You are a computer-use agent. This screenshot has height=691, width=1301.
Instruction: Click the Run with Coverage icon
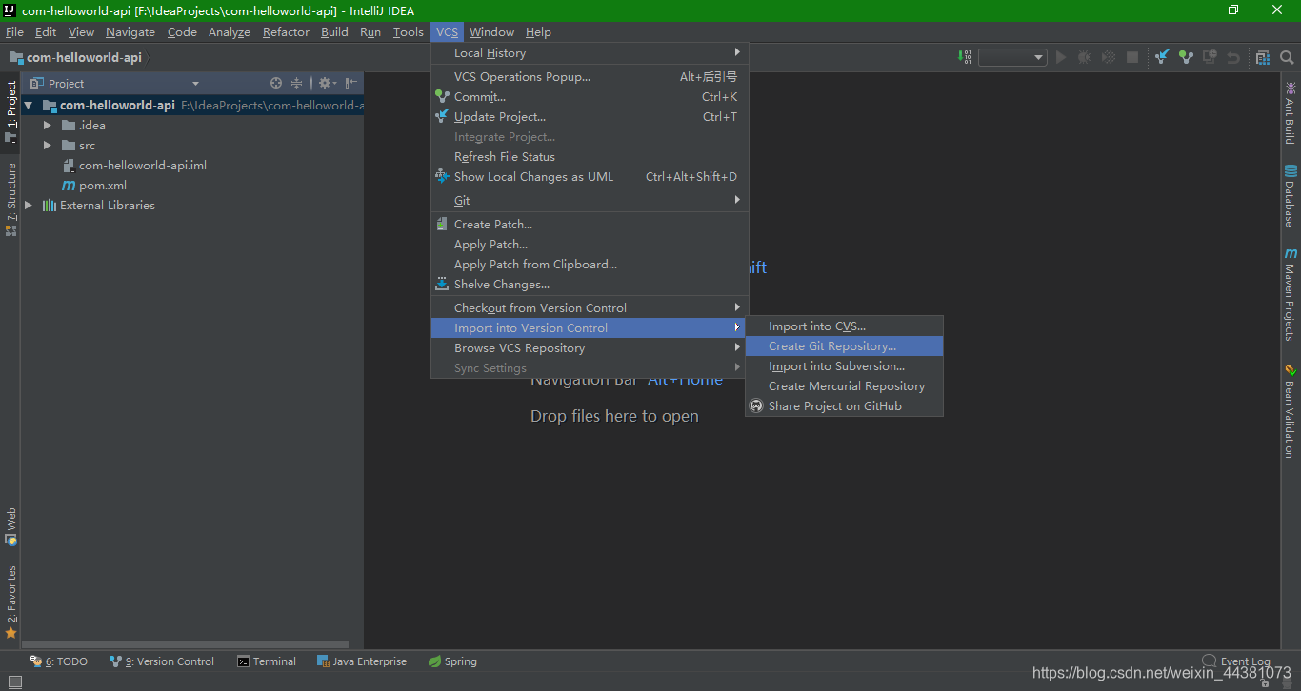pos(1109,57)
